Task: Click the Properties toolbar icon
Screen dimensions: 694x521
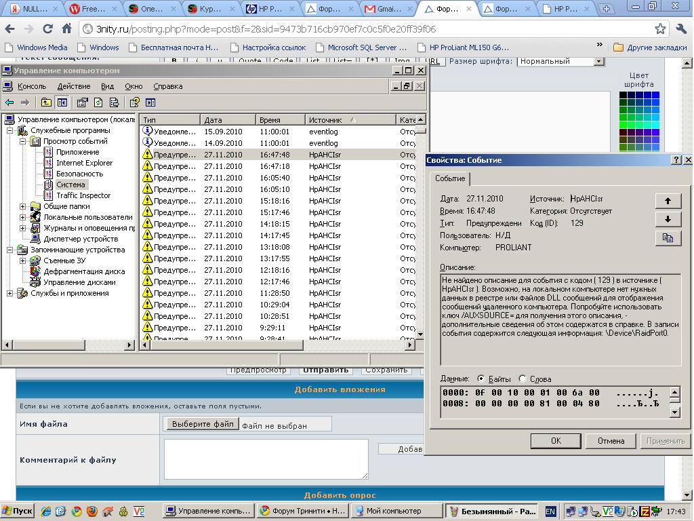Action: pyautogui.click(x=82, y=102)
